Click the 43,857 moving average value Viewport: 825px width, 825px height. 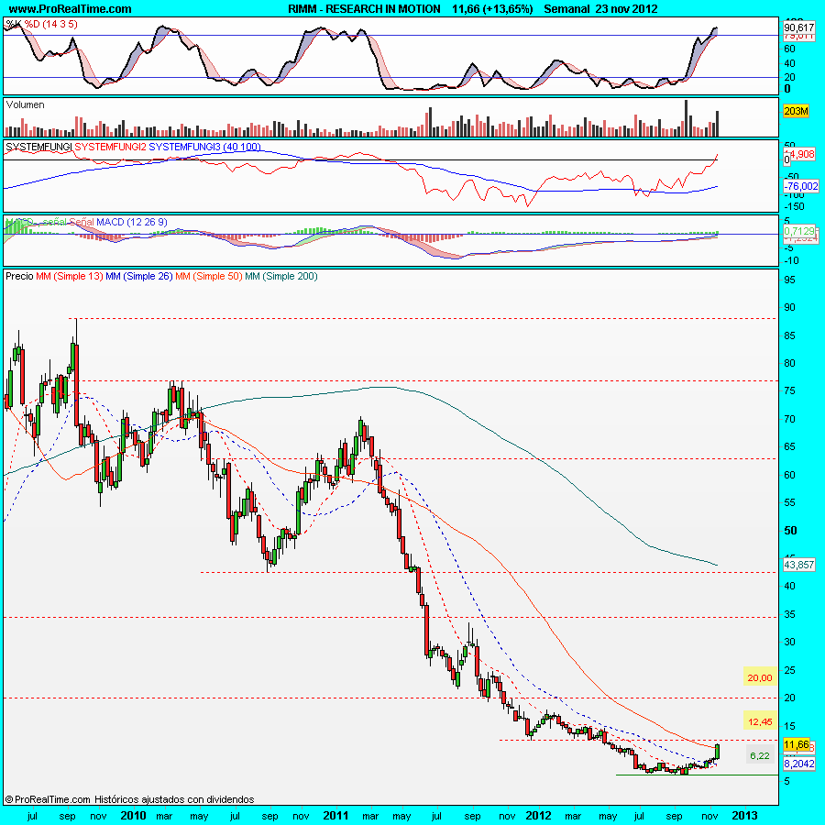point(798,565)
